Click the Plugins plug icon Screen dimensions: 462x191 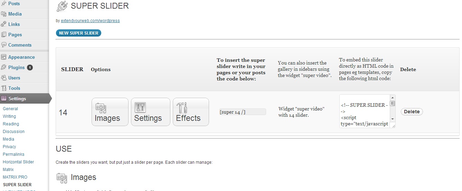pyautogui.click(x=4, y=67)
